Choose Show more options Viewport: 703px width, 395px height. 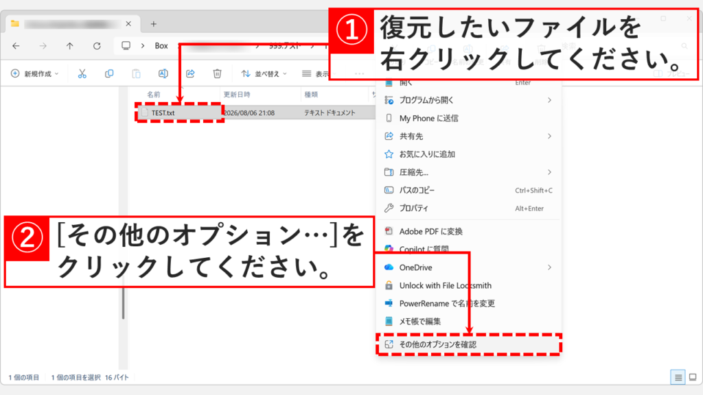pos(468,344)
